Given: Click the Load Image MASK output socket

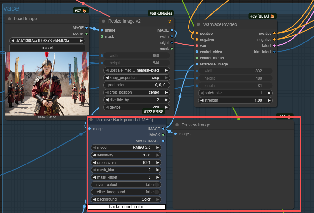Looking at the screenshot, I should (86, 34).
